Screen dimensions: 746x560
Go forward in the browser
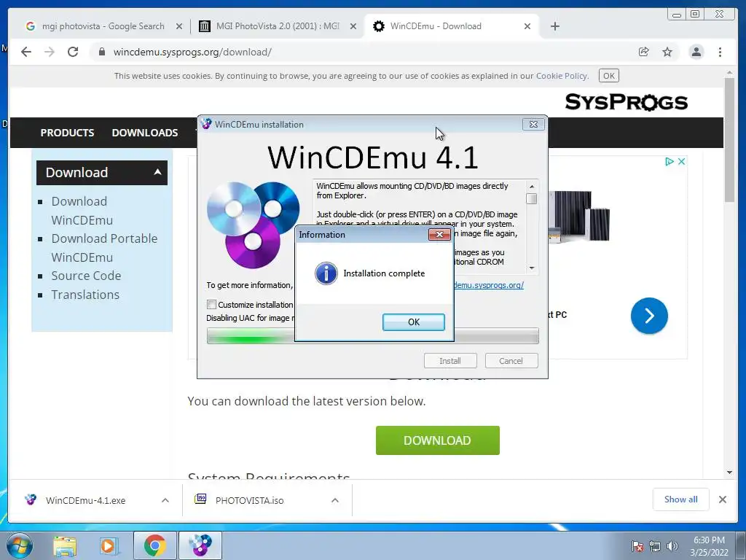coord(50,52)
